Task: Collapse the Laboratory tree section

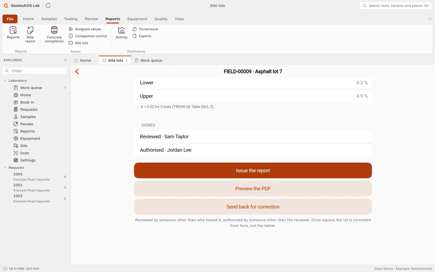Action: click(5, 81)
